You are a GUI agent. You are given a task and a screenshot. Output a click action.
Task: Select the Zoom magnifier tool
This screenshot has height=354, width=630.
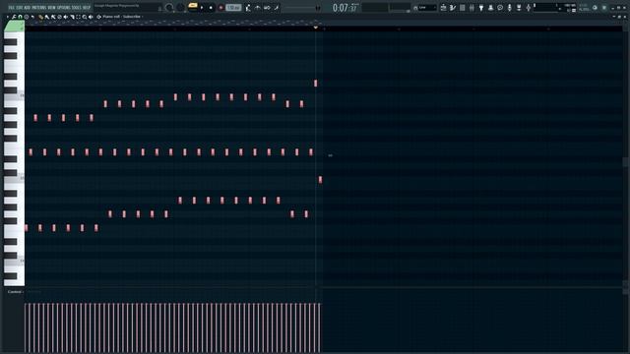[85, 17]
